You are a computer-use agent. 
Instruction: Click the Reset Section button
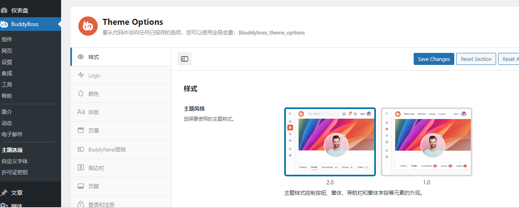point(476,59)
